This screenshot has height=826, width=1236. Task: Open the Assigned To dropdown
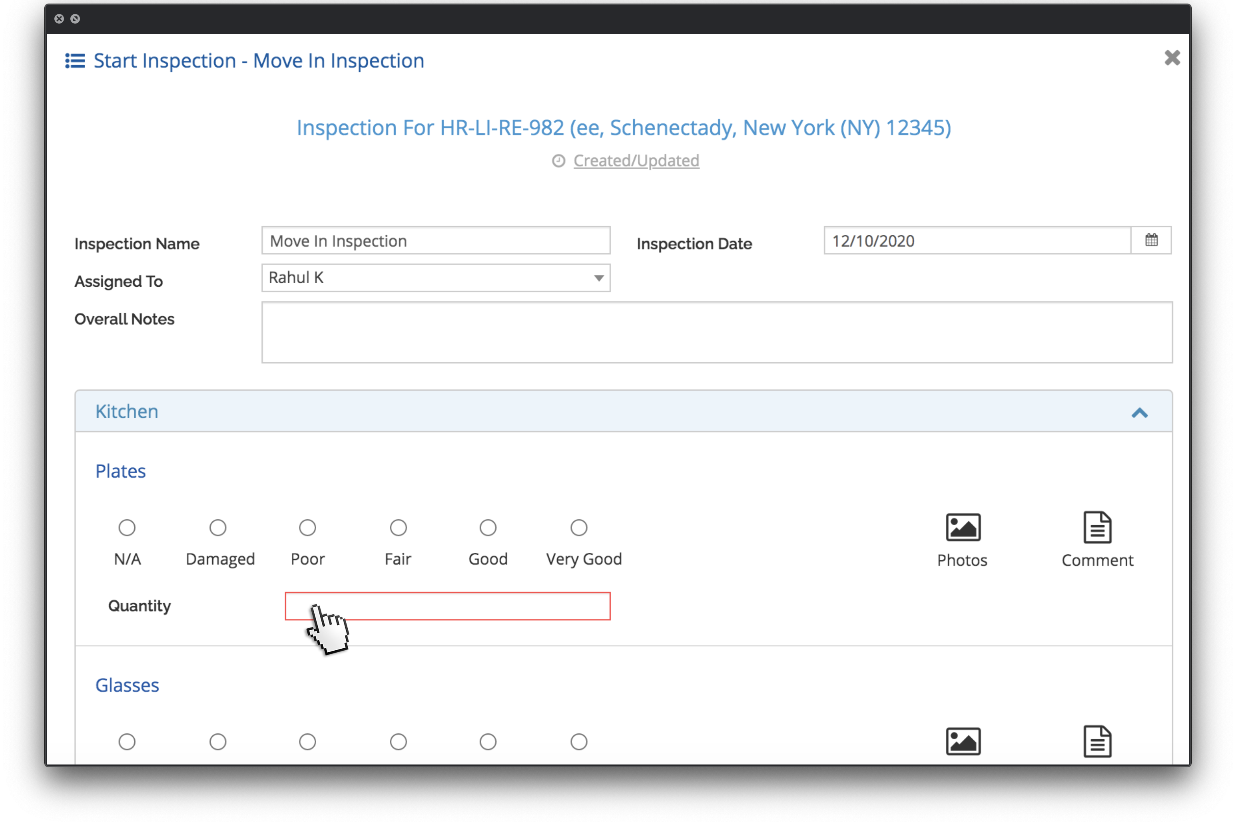pos(436,278)
